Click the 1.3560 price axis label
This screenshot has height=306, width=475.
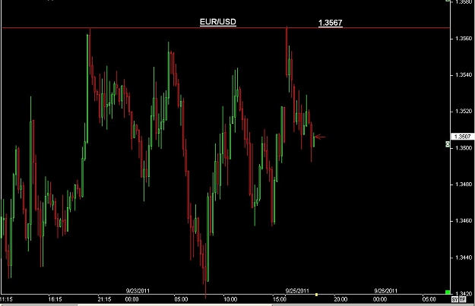click(464, 39)
